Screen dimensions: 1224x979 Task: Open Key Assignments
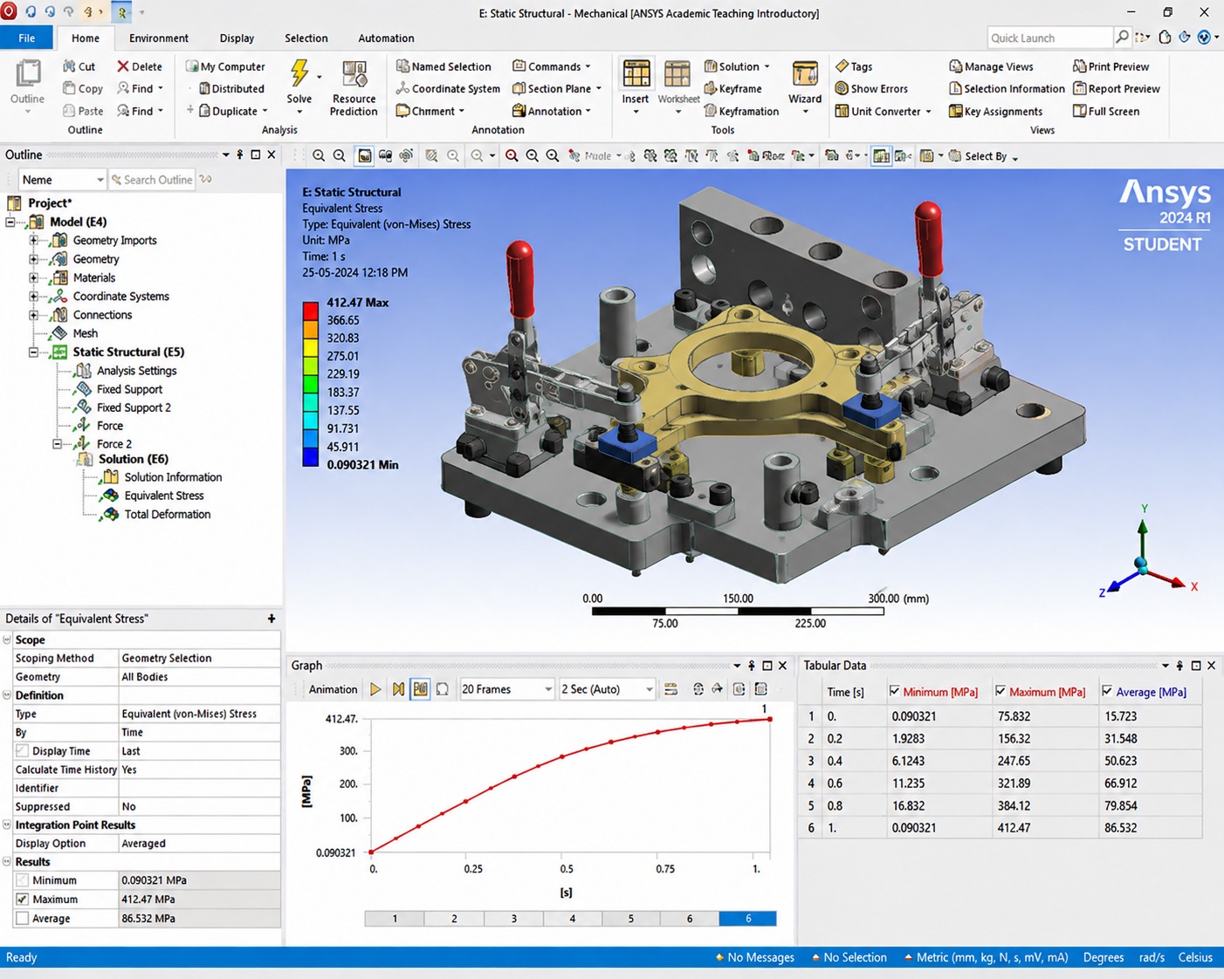click(x=995, y=111)
